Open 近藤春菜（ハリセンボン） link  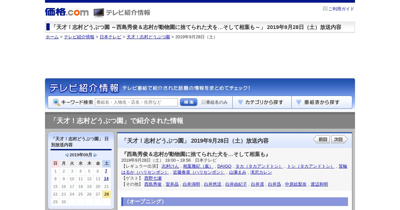199,172
